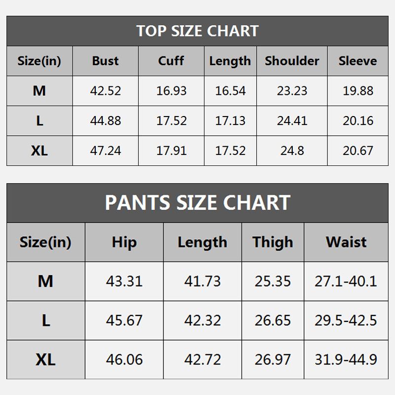The height and width of the screenshot is (395, 395).
Task: Click the bust value 42.52
Action: (105, 91)
